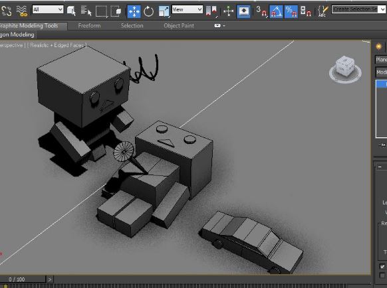This screenshot has width=387, height=288.
Task: Click the 'Plane' object name field
Action: point(381,60)
